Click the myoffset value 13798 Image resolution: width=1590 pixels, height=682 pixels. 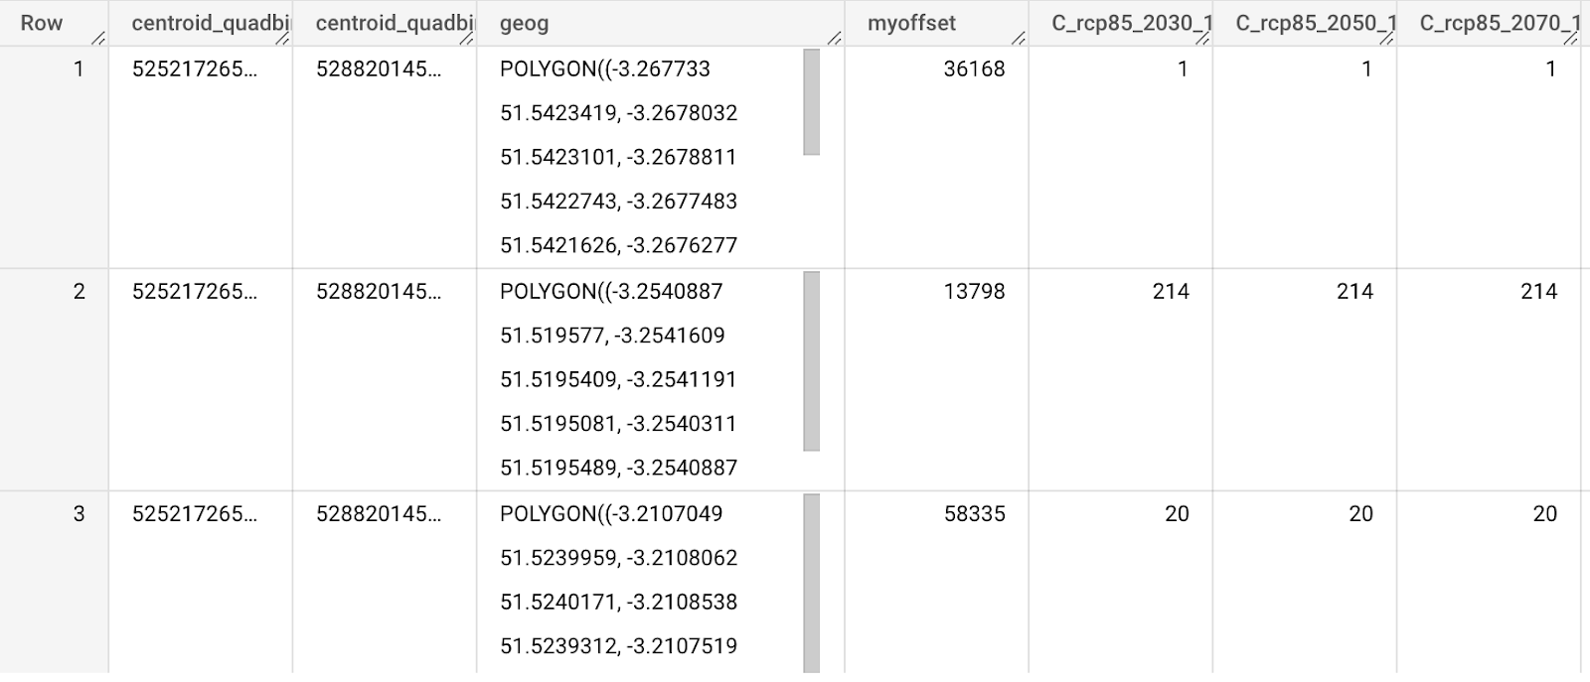pyautogui.click(x=974, y=291)
